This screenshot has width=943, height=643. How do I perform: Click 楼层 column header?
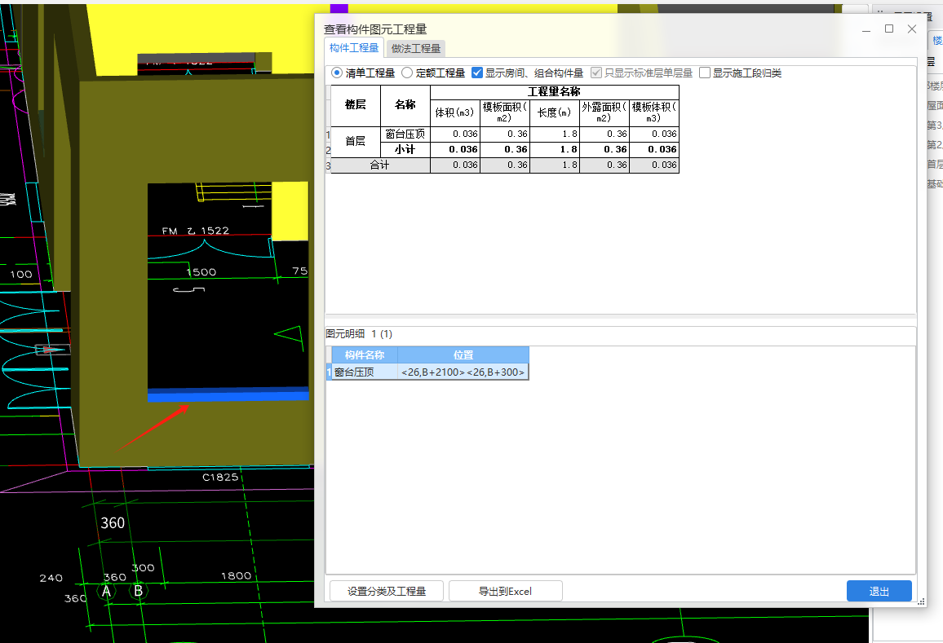(356, 105)
